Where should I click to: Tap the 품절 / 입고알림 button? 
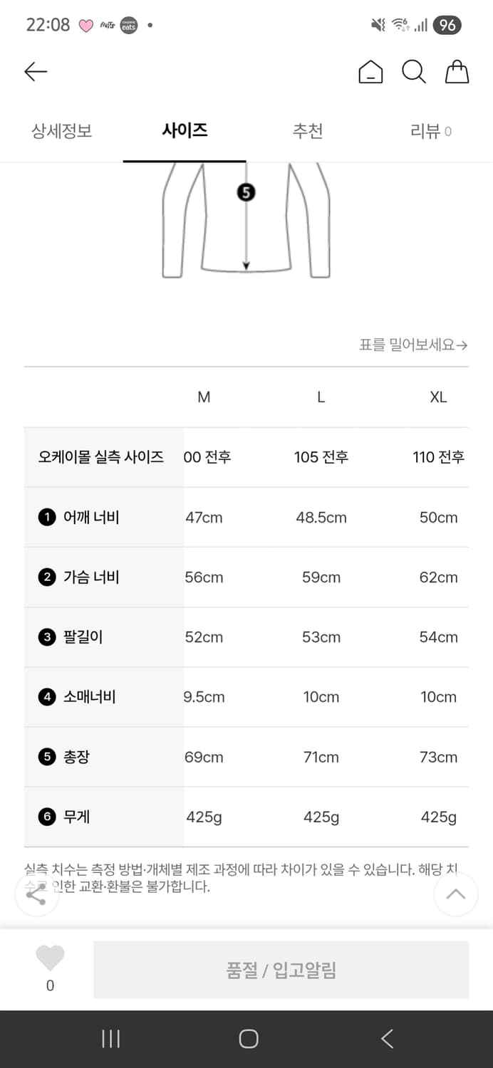tap(281, 969)
